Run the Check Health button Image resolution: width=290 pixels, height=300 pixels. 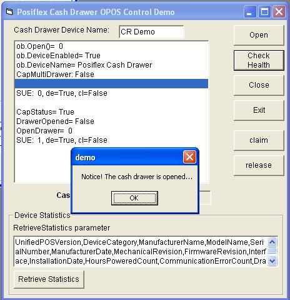point(259,60)
